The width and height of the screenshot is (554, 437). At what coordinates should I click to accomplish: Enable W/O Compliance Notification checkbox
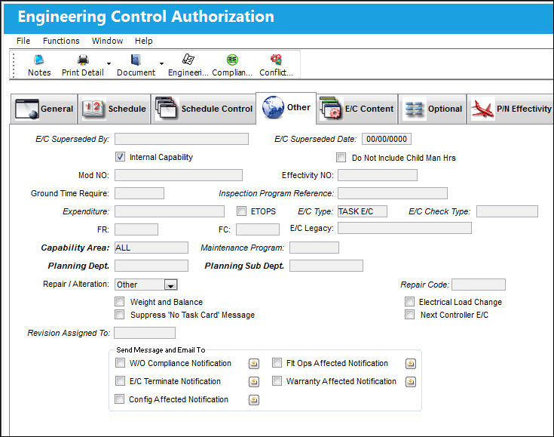point(120,363)
